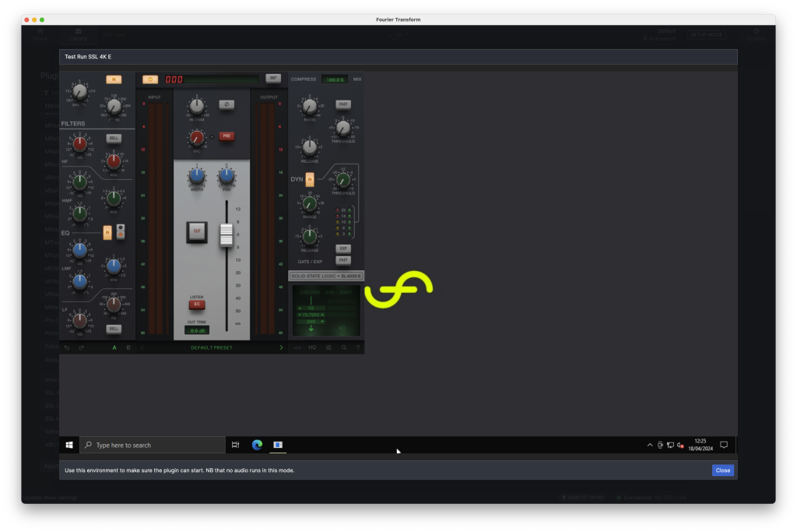
Task: Open the Windows Start menu
Action: click(69, 445)
